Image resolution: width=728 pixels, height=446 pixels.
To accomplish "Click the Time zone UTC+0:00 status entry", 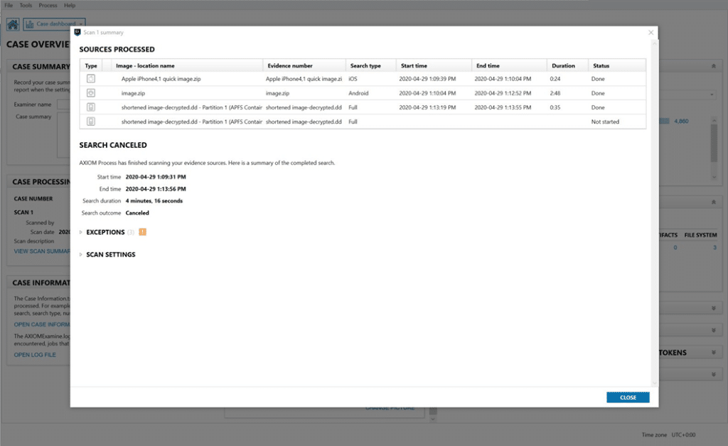I will [668, 435].
